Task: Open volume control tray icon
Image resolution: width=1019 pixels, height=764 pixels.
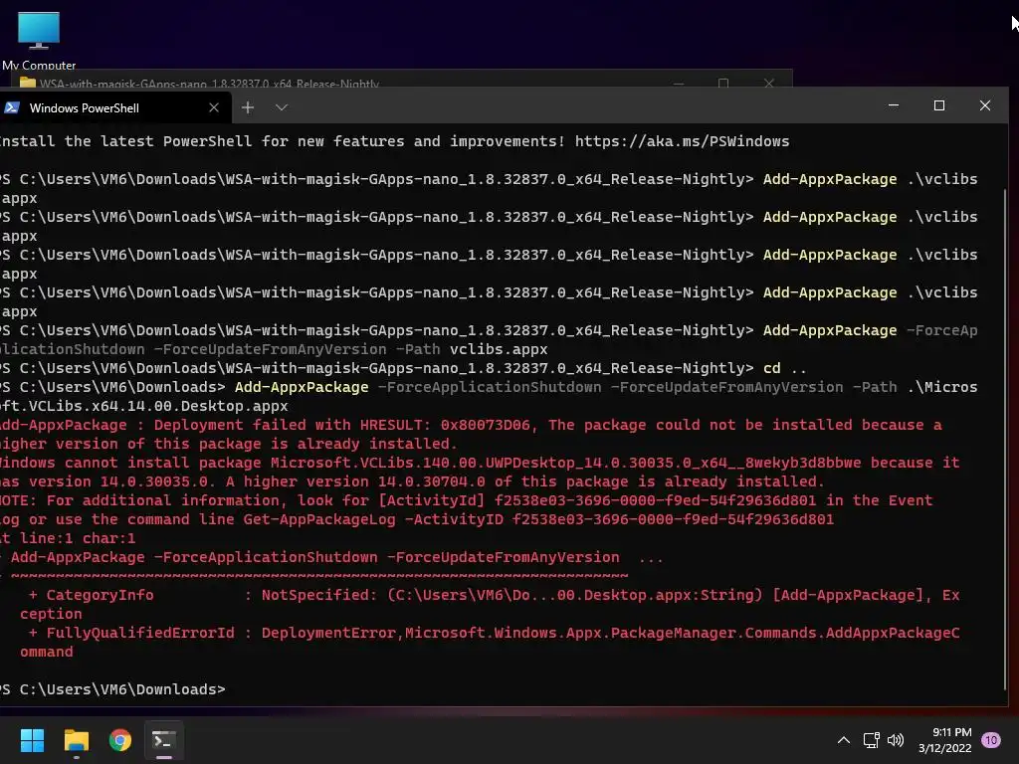Action: click(896, 740)
